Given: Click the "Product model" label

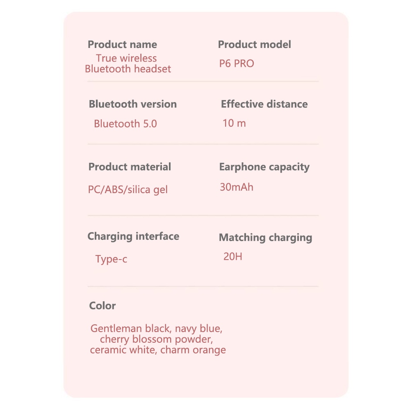Looking at the screenshot, I should 254,45.
